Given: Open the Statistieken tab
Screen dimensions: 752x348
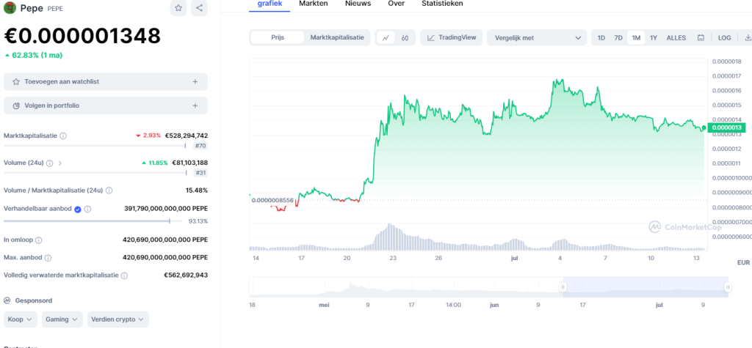Looking at the screenshot, I should [442, 4].
